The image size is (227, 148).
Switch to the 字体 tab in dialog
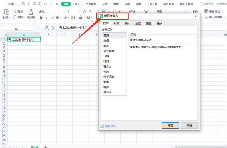point(127,23)
